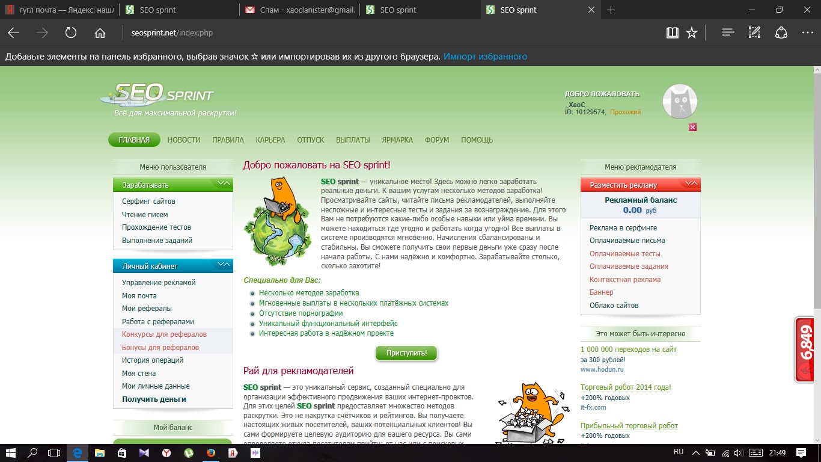Viewport: 821px width, 462px height.
Task: Reload the page with the refresh icon
Action: pyautogui.click(x=71, y=33)
